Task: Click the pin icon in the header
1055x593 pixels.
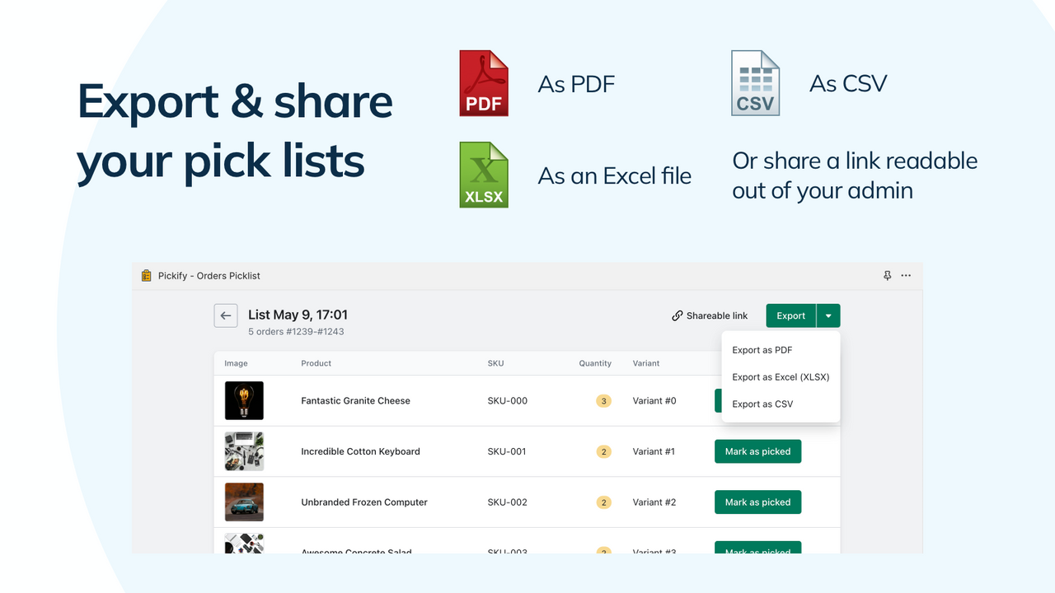Action: pos(888,275)
